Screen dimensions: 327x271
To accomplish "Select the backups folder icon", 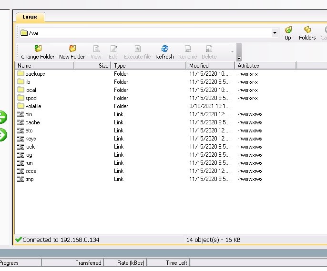I will click(20, 74).
